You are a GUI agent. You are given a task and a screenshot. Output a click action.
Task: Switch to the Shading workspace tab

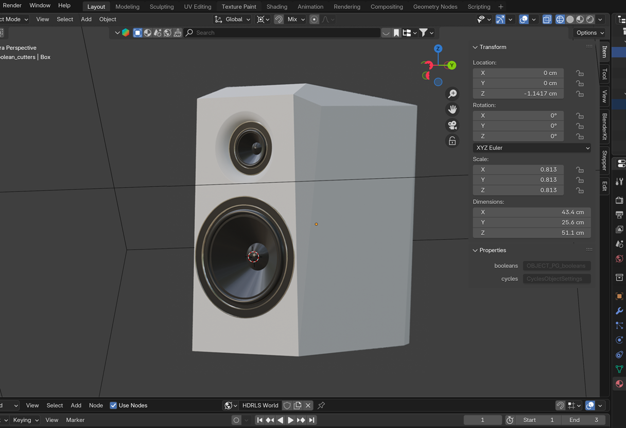tap(276, 7)
